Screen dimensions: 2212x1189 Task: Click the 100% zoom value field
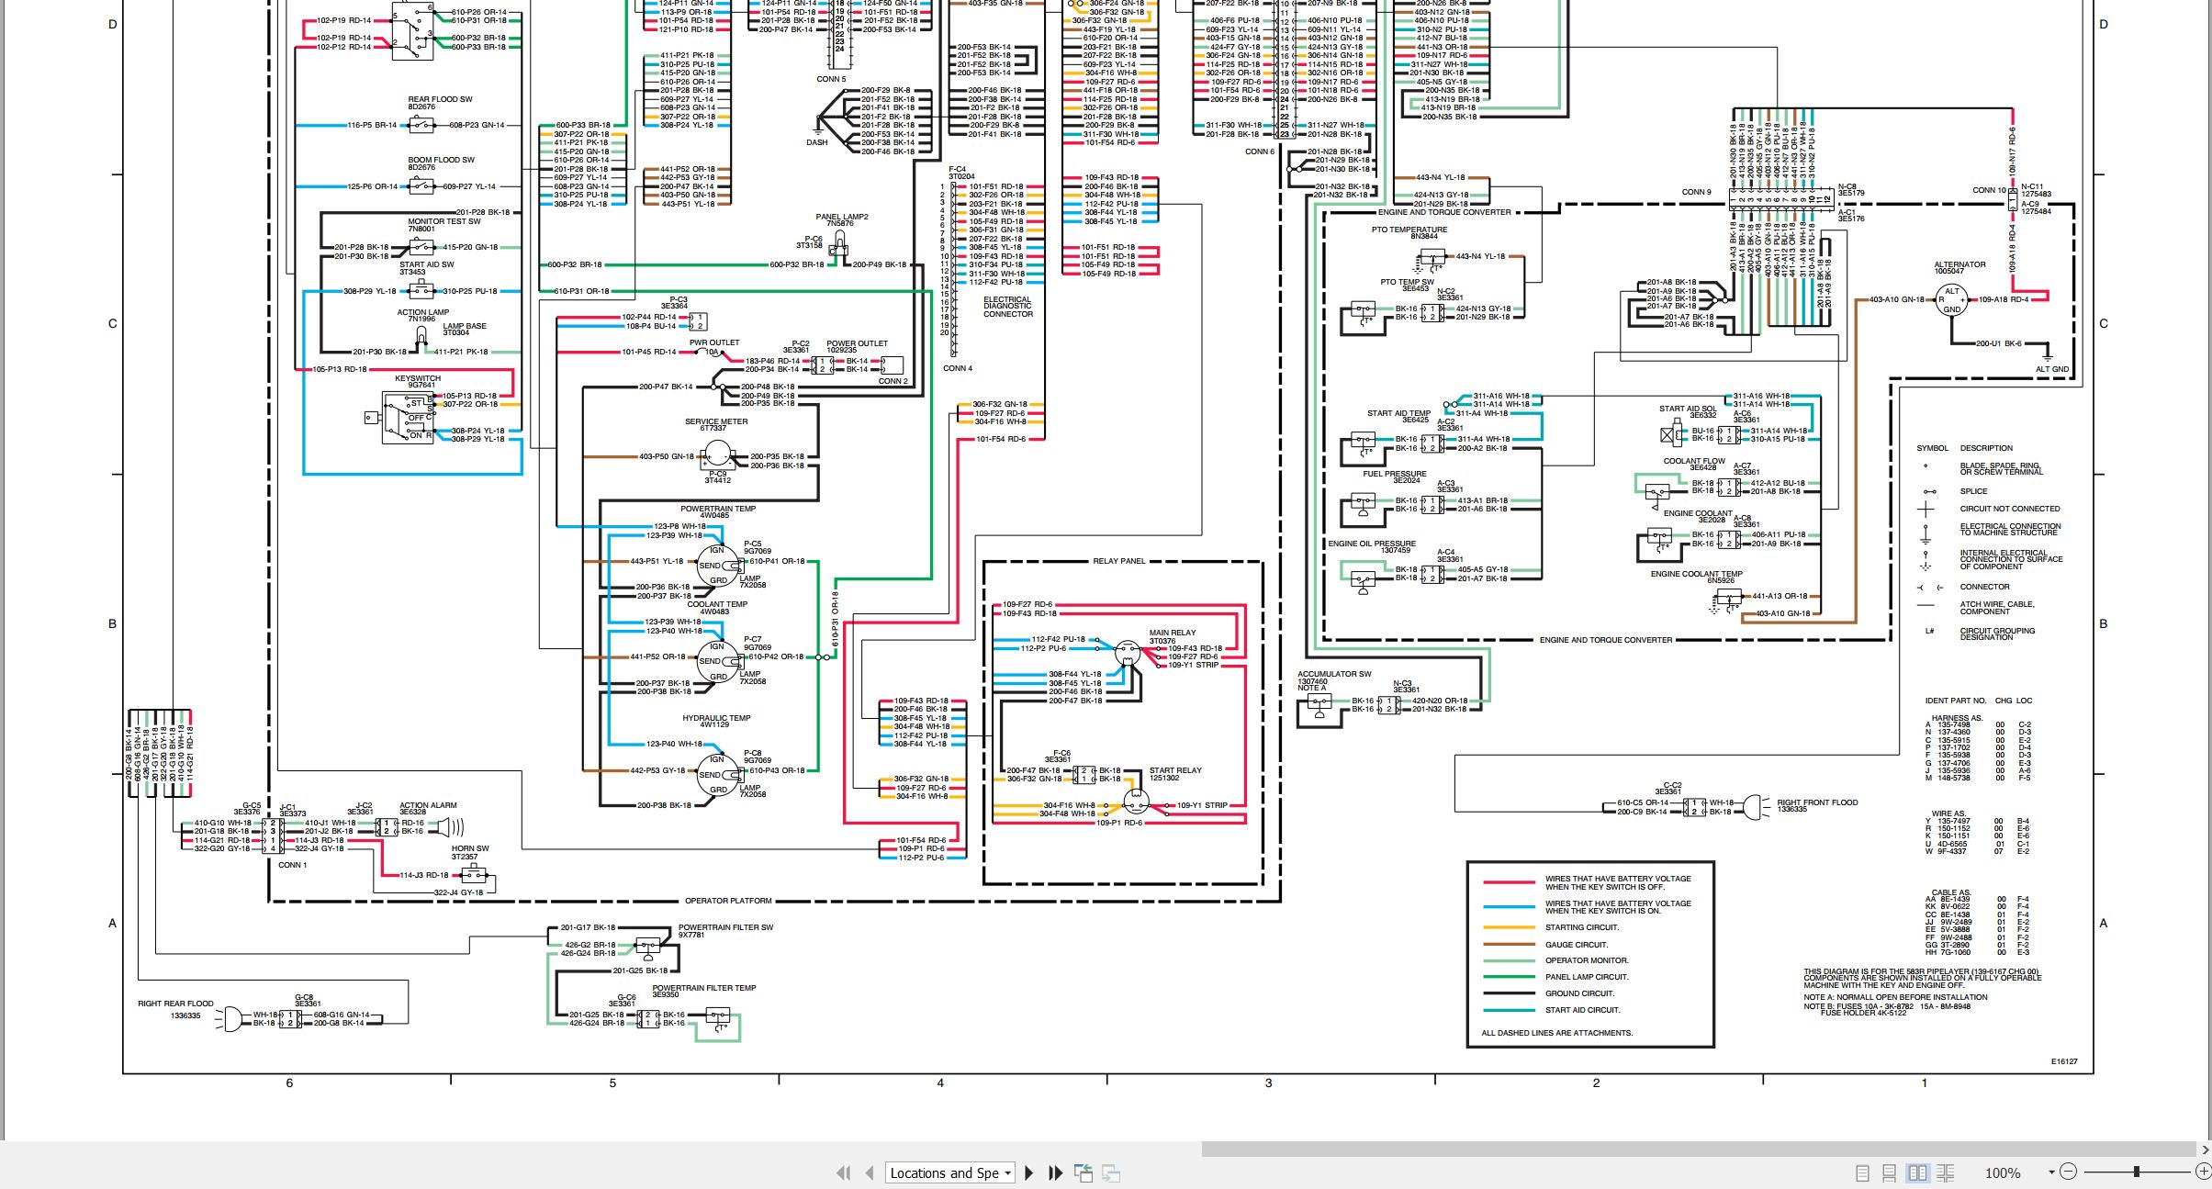2003,1172
